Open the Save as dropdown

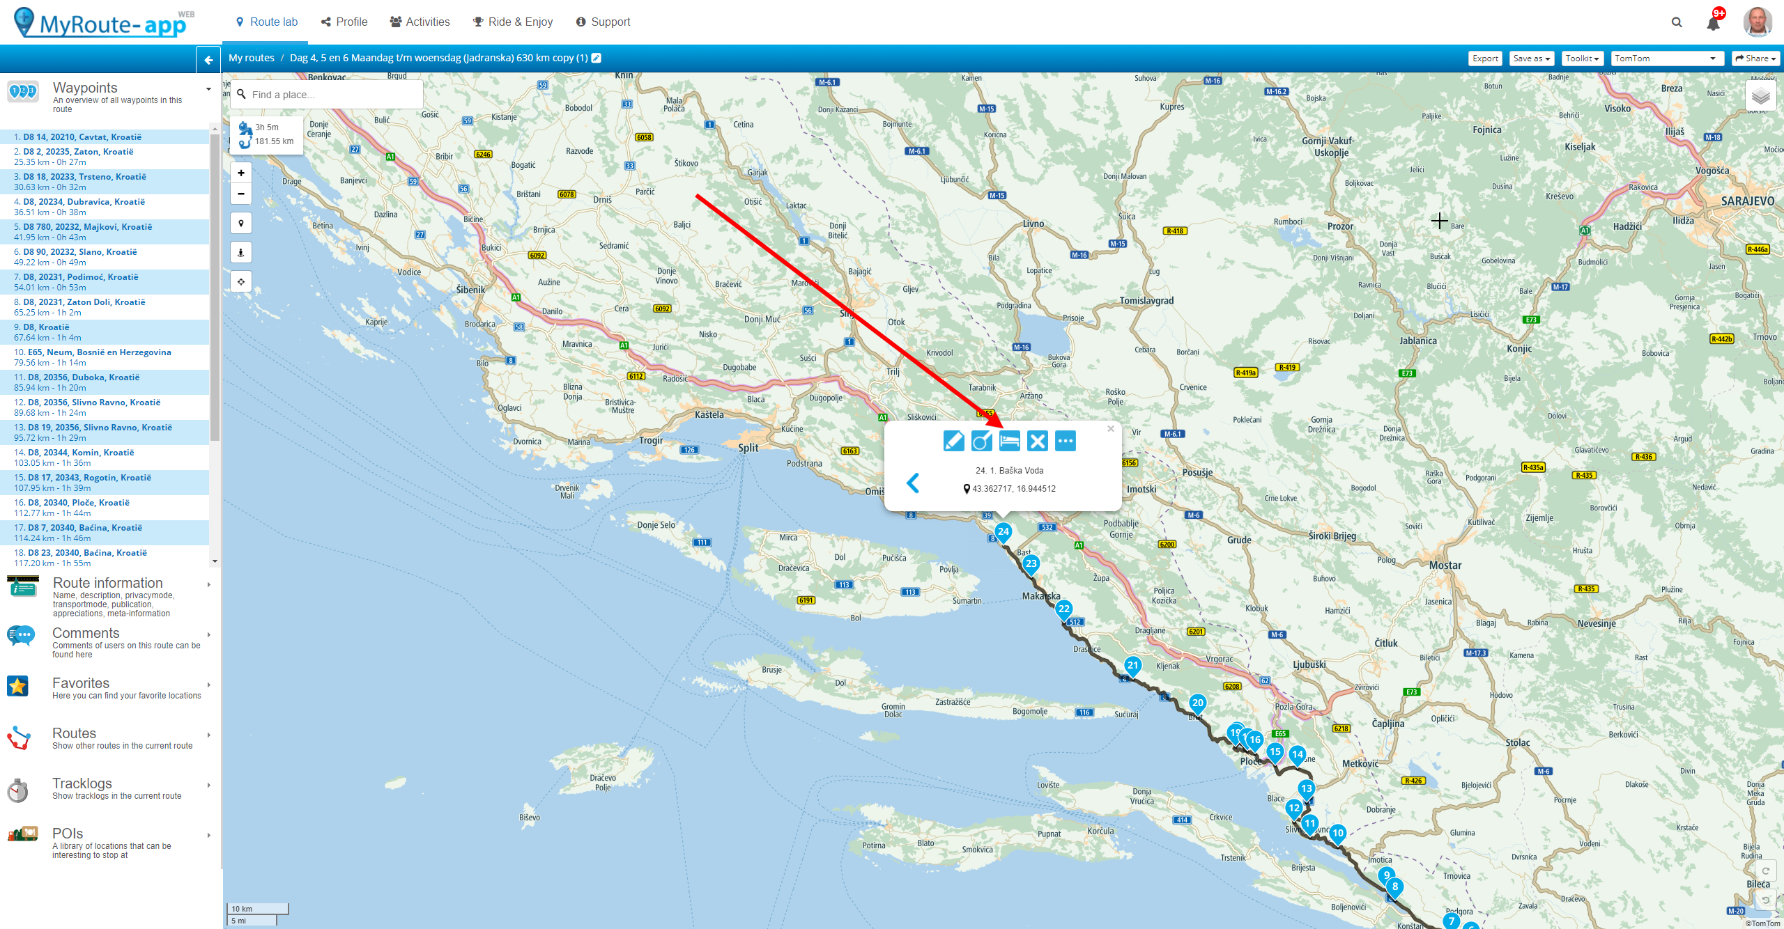click(x=1531, y=58)
